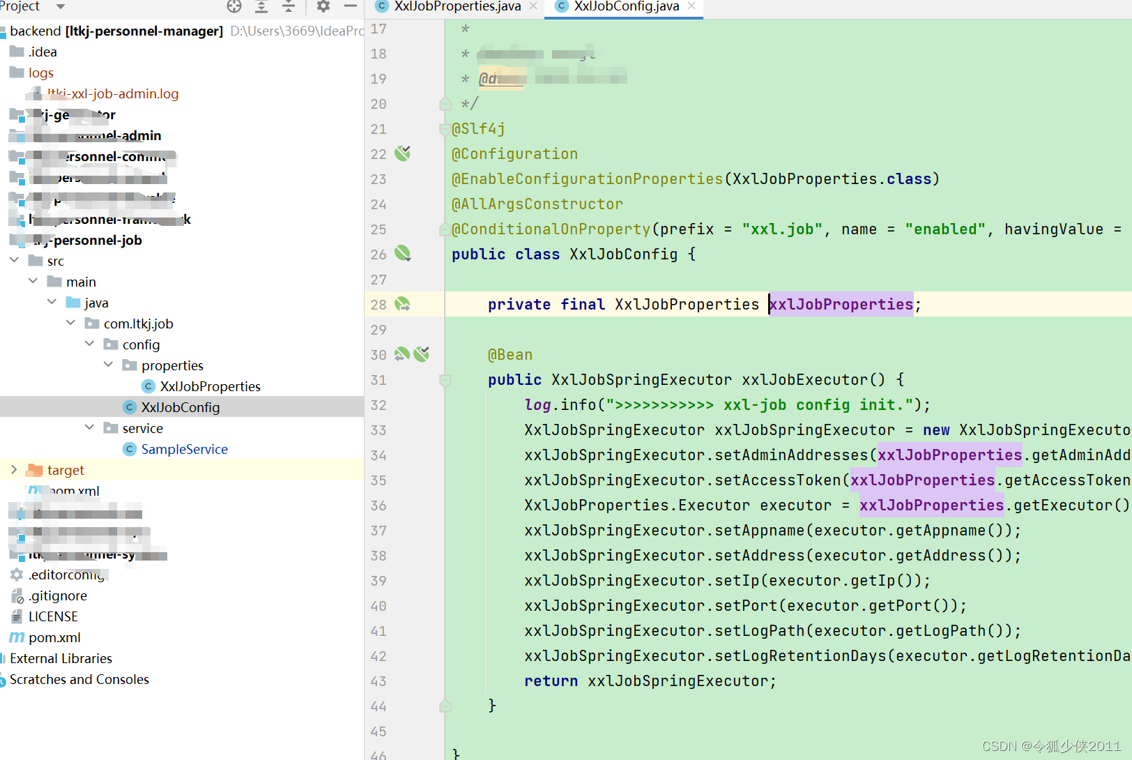Close the XxlJobProperties.java tab

click(533, 6)
